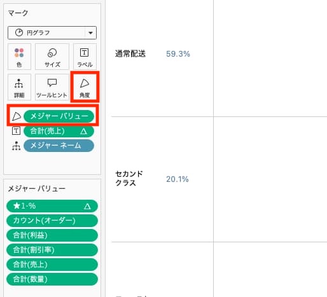
Task: Click detail icon beside メジャー ネーム pill
Action: click(17, 146)
